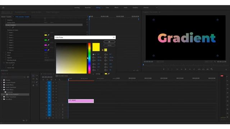Collapse the Video Effects folder arrow
This screenshot has width=230, height=129.
2,90
